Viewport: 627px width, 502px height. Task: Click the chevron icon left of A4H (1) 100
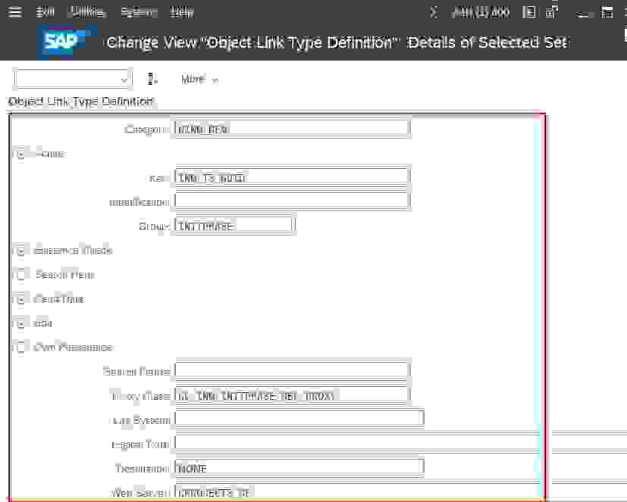[x=432, y=11]
